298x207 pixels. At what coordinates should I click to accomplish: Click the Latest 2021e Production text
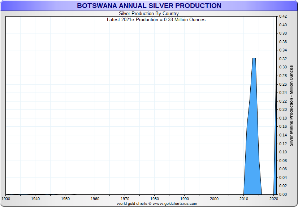click(x=156, y=19)
